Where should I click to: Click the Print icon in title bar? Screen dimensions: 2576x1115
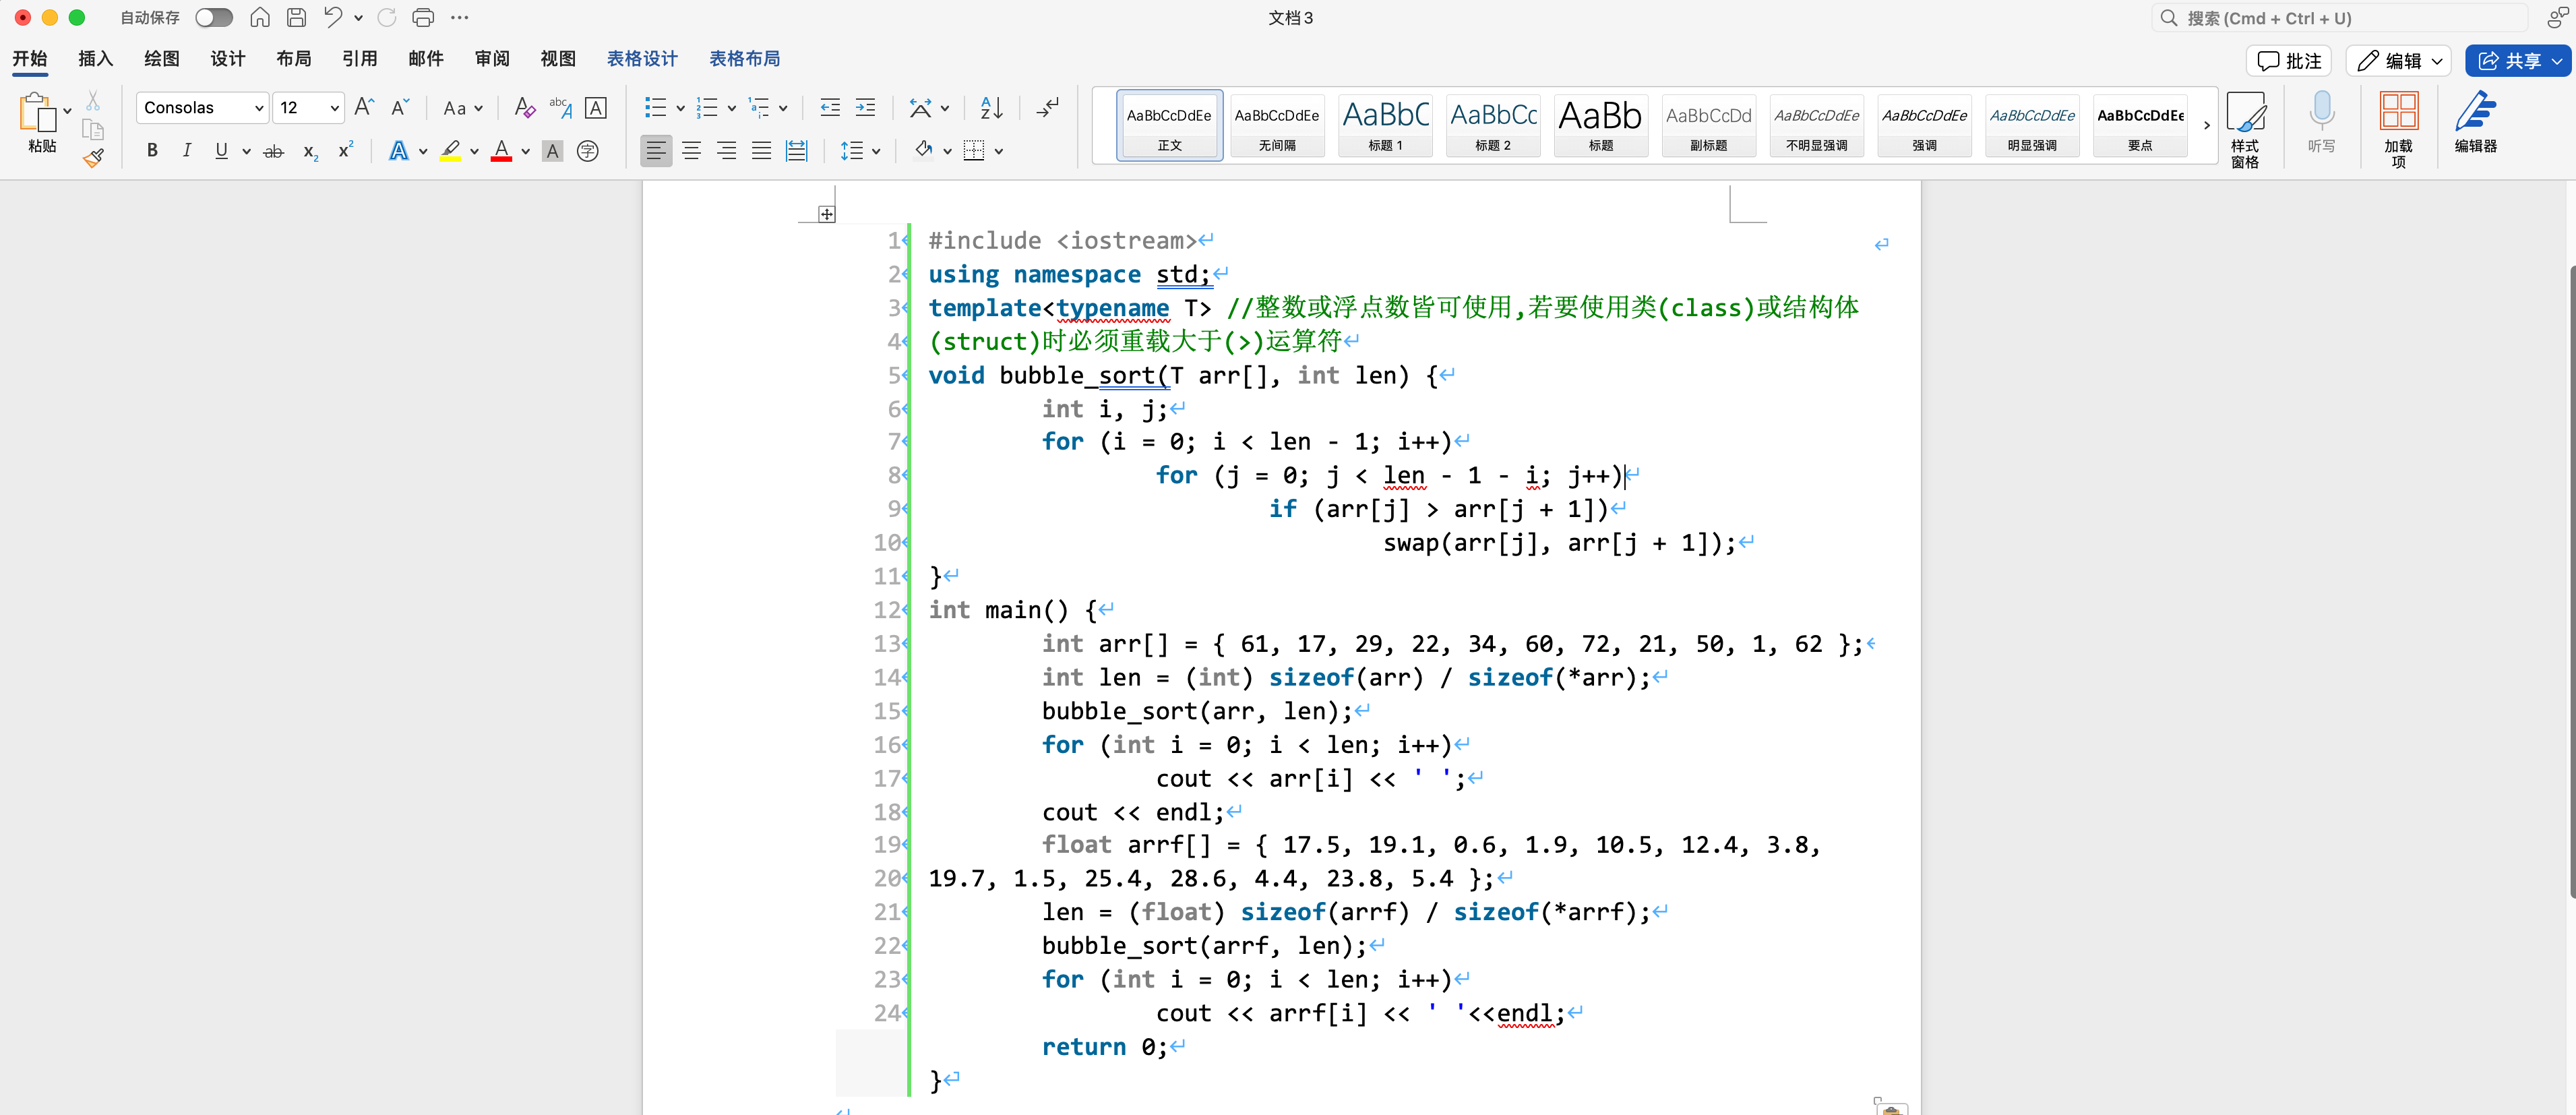[x=423, y=17]
